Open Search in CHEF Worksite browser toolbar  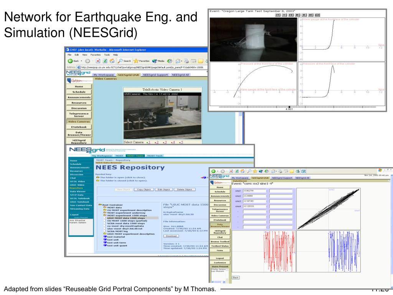tap(125, 61)
